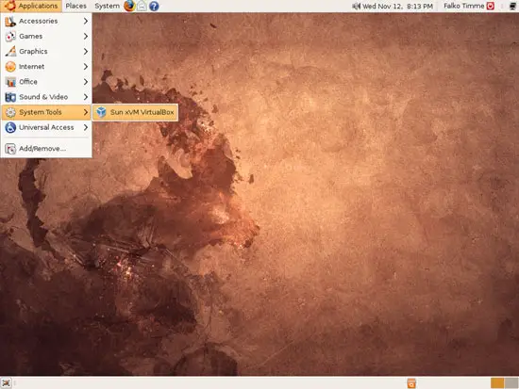Open the System menu
Viewport: 519px width, 389px height.
107,6
